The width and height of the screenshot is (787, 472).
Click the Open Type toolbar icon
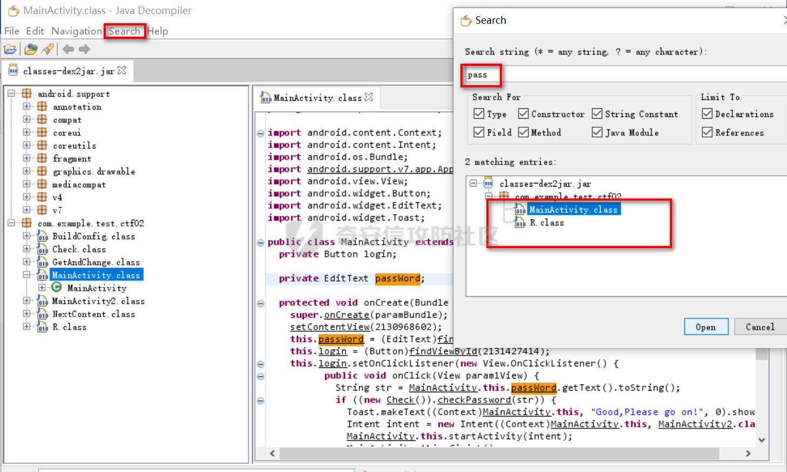pyautogui.click(x=31, y=50)
